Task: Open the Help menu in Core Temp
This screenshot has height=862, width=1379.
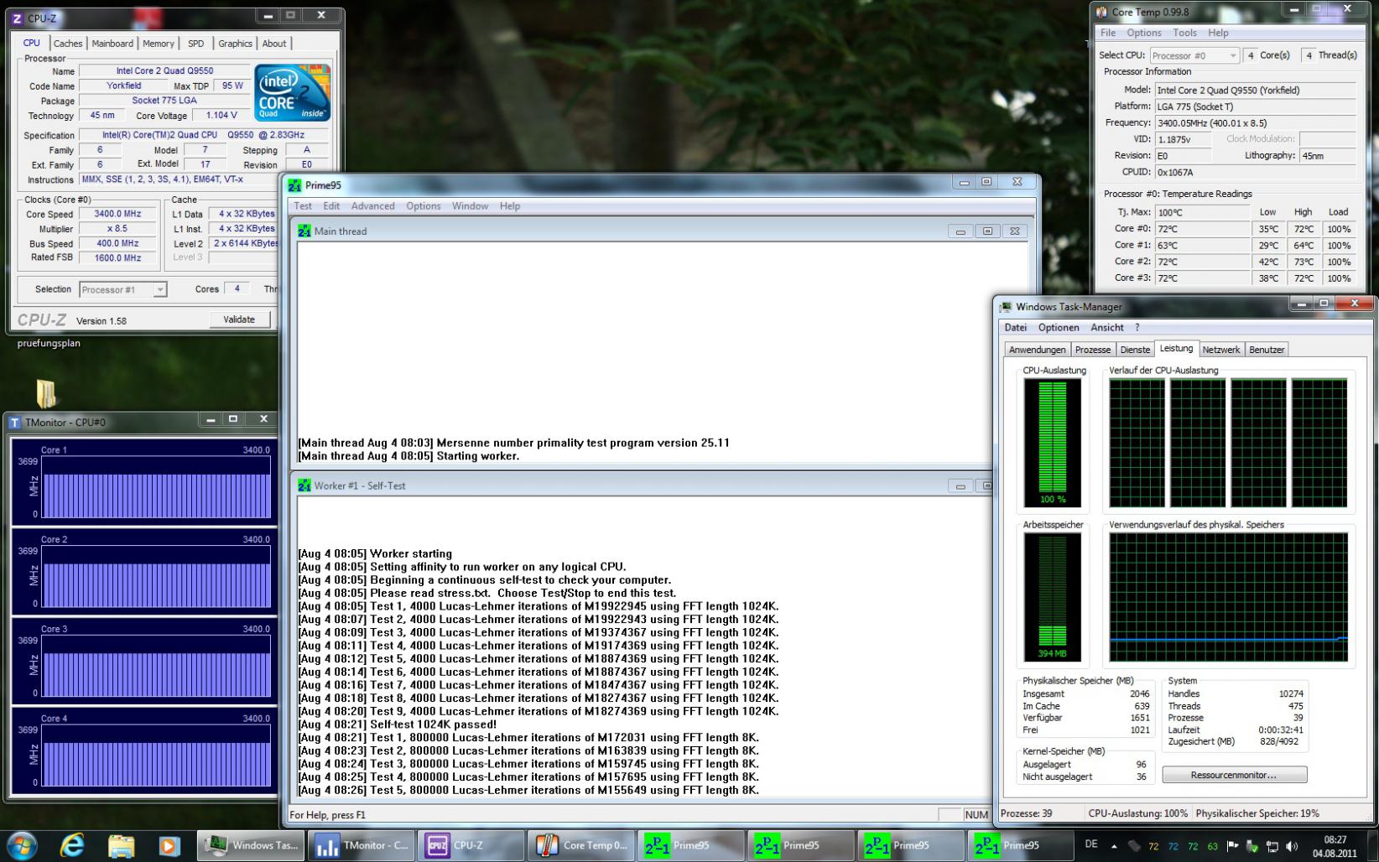Action: pyautogui.click(x=1218, y=33)
